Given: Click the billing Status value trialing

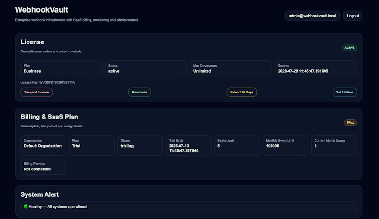Looking at the screenshot, I should coord(127,146).
